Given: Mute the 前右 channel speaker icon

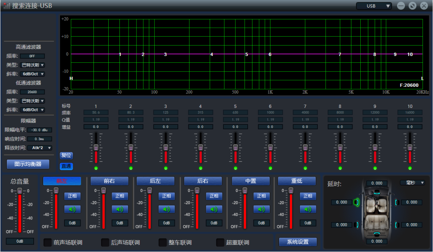Looking at the screenshot, I should [x=120, y=209].
